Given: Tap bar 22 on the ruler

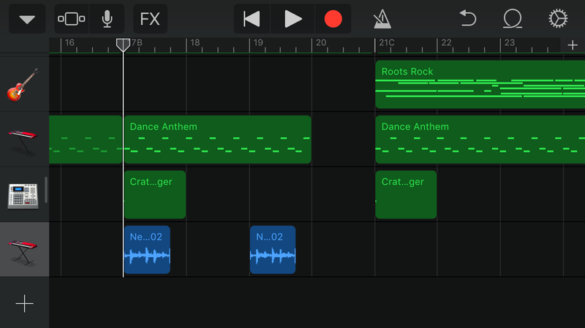Looking at the screenshot, I should pos(446,43).
